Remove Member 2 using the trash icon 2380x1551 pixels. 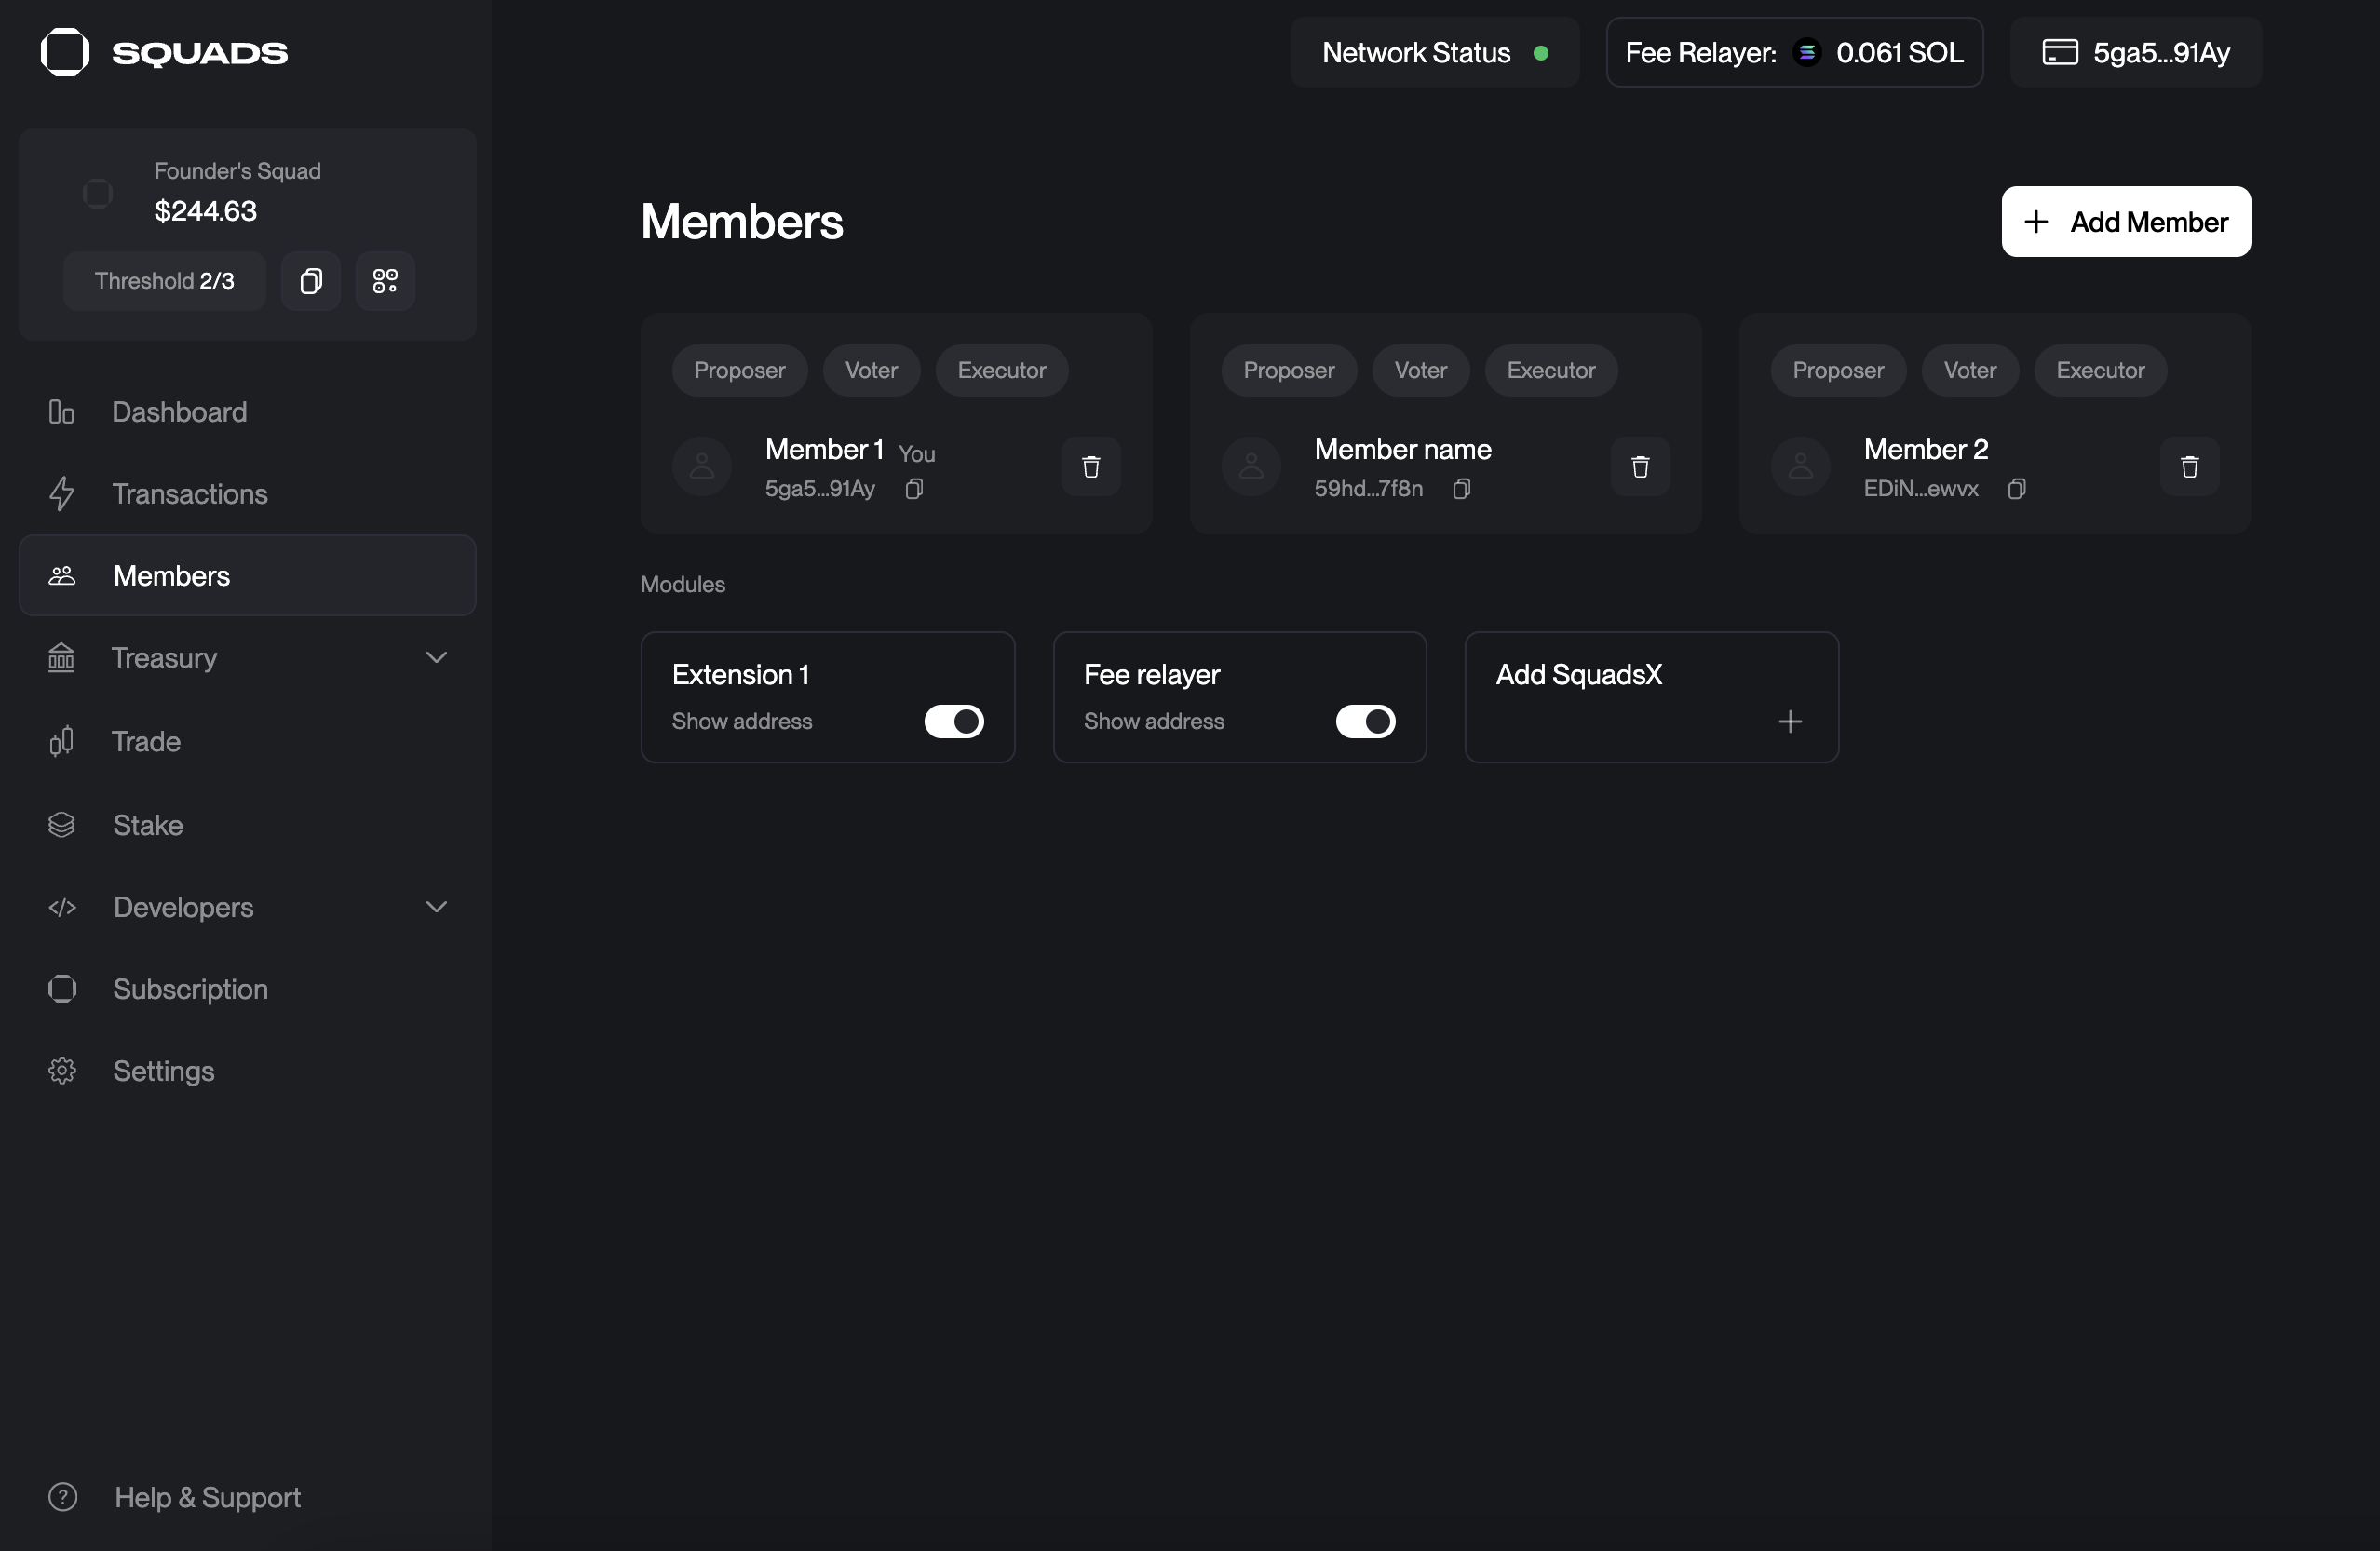click(2188, 466)
